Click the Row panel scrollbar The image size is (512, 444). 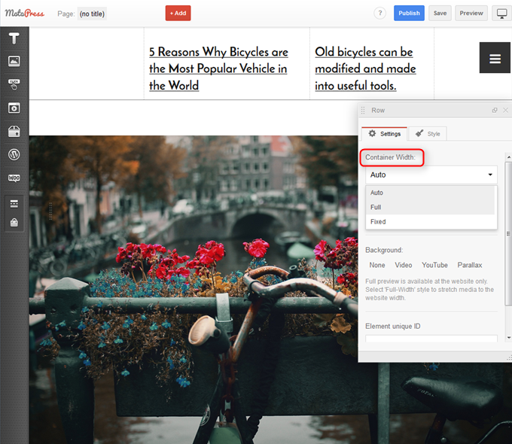click(508, 234)
